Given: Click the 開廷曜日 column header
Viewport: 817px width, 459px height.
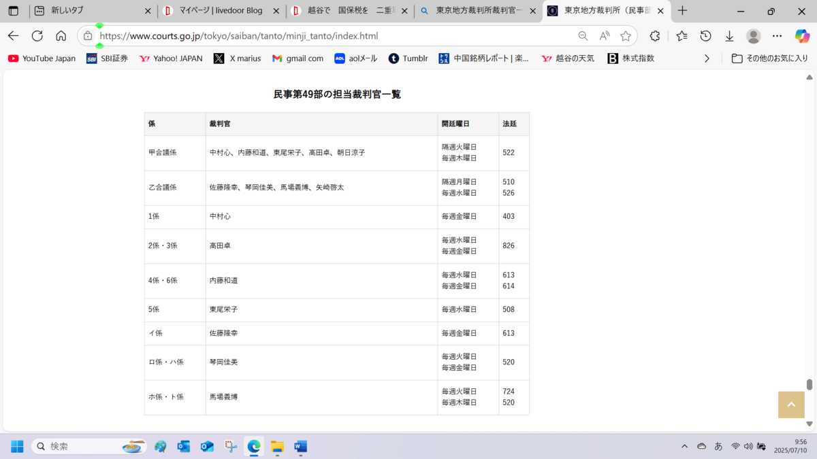Looking at the screenshot, I should [468, 124].
